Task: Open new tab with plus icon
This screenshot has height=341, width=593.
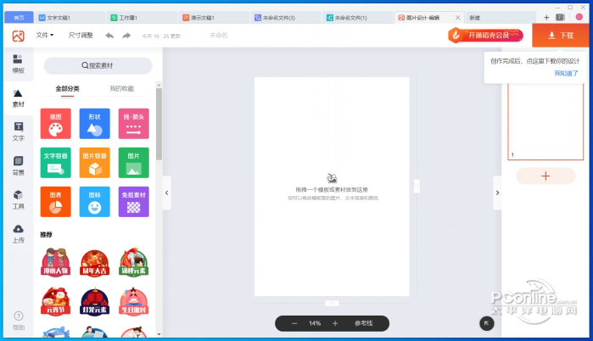Action: 546,18
